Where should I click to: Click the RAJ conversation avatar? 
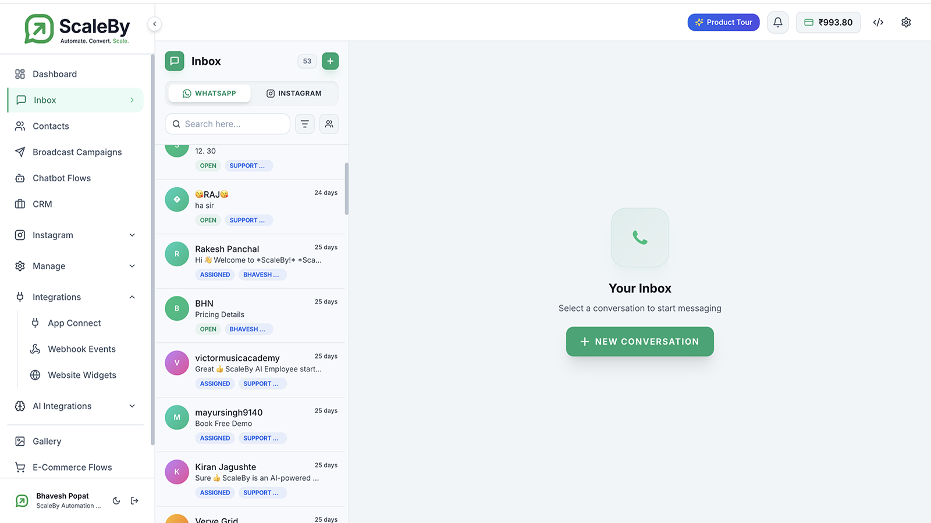coord(177,199)
